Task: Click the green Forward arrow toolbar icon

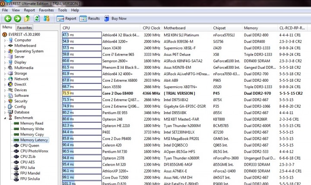Action: click(x=17, y=19)
